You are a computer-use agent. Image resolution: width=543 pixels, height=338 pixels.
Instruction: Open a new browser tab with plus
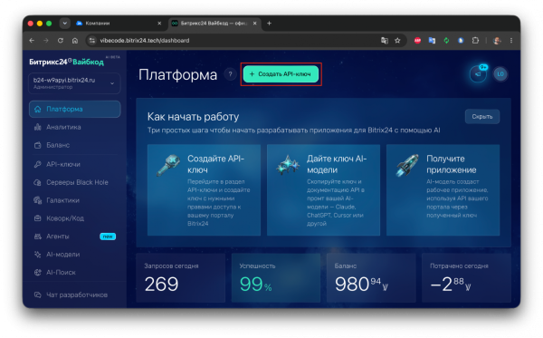click(x=269, y=24)
